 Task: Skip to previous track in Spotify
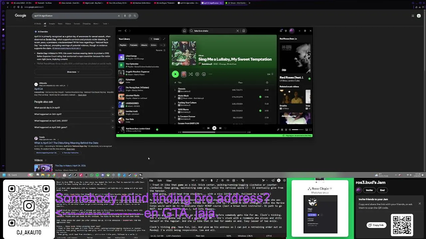tap(208, 128)
